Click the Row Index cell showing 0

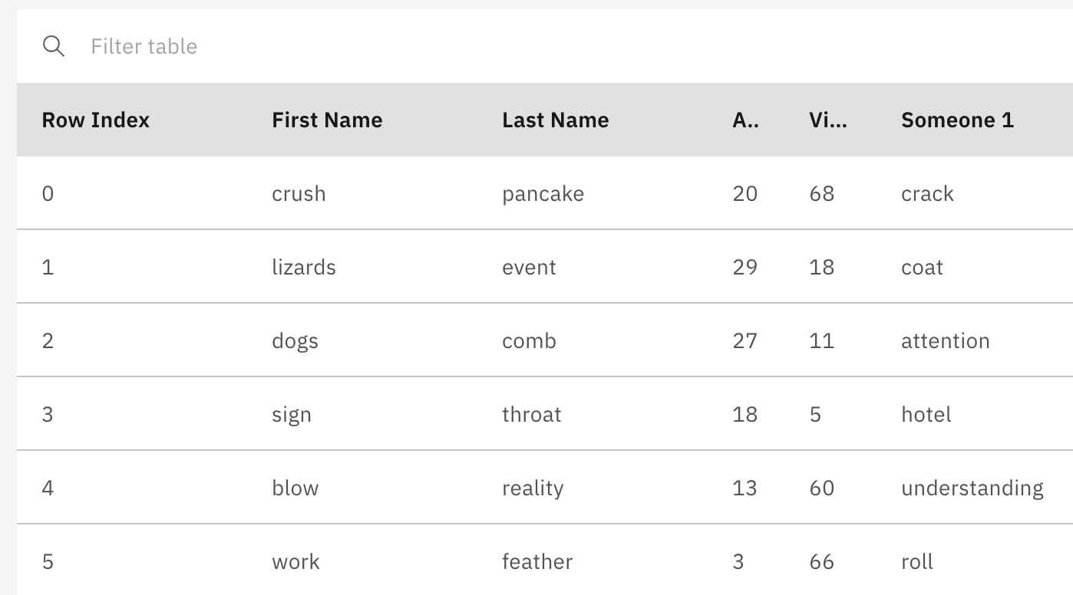pos(48,193)
